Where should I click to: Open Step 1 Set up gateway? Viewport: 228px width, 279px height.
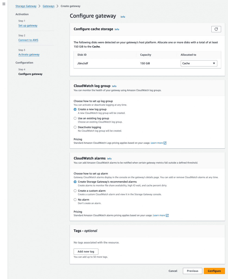click(x=28, y=25)
